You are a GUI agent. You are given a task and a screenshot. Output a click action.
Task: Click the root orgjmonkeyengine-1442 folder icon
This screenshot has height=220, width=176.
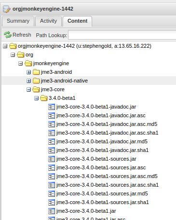click(x=13, y=46)
